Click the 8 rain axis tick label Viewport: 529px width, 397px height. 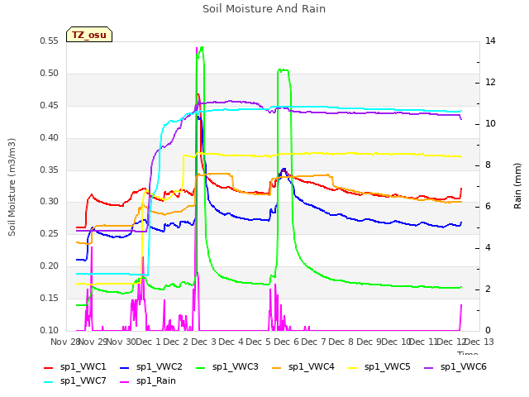click(488, 165)
